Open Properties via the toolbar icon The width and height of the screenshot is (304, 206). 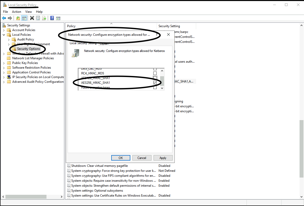click(x=38, y=18)
